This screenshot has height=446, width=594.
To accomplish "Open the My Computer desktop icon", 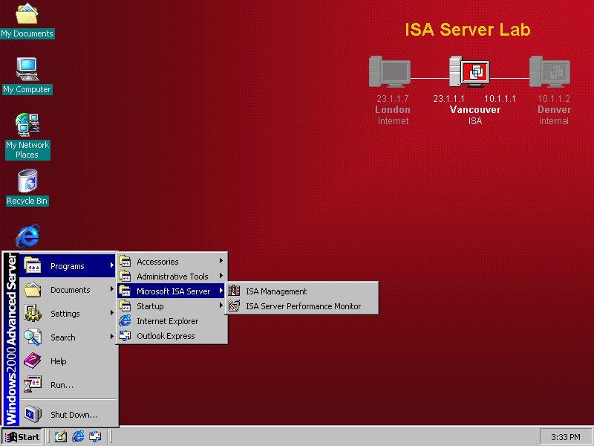I will pyautogui.click(x=27, y=70).
